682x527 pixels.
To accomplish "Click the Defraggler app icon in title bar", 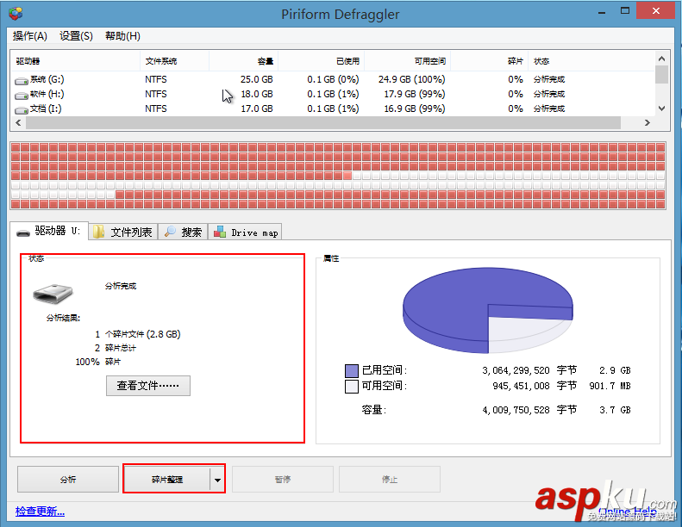I will 16,14.
